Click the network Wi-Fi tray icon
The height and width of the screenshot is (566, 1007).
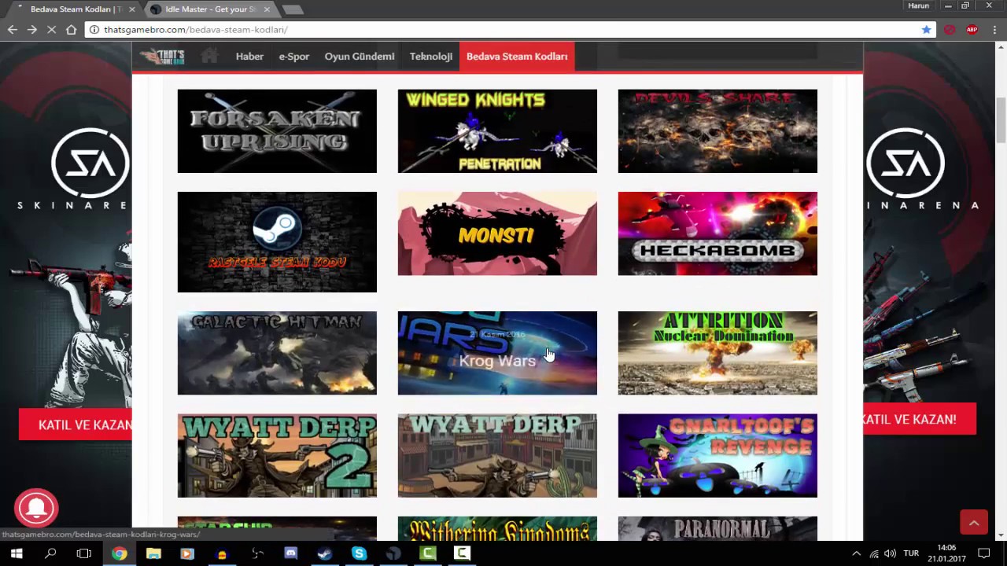click(874, 553)
